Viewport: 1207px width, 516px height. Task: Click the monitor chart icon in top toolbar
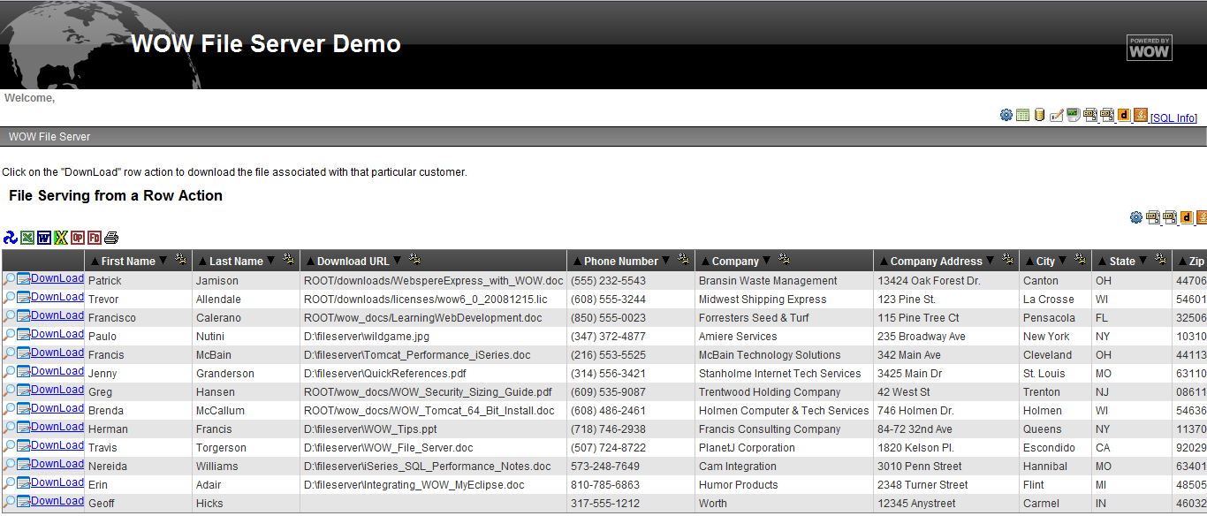pos(1073,115)
